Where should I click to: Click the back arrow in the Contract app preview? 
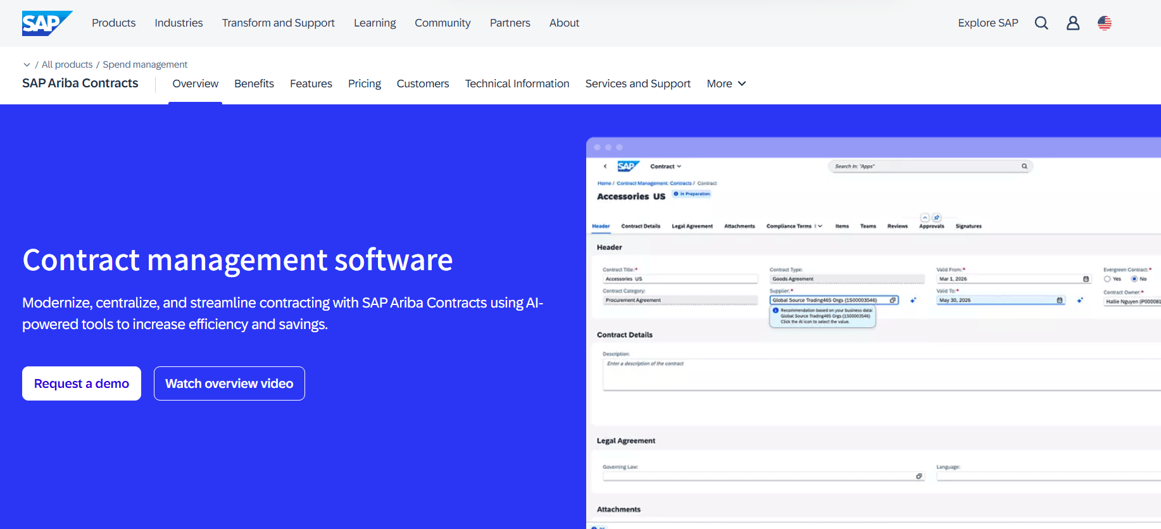[x=605, y=166]
